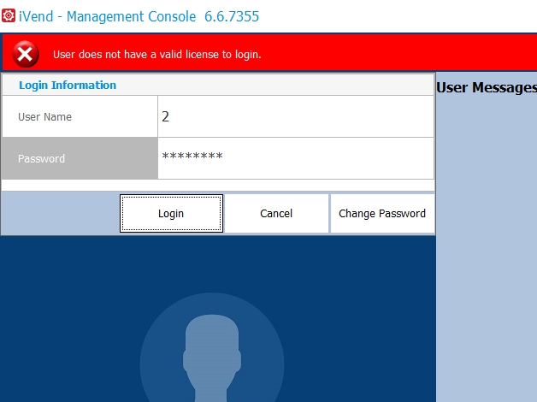Focus the Password input field
537x402 pixels.
[x=296, y=158]
